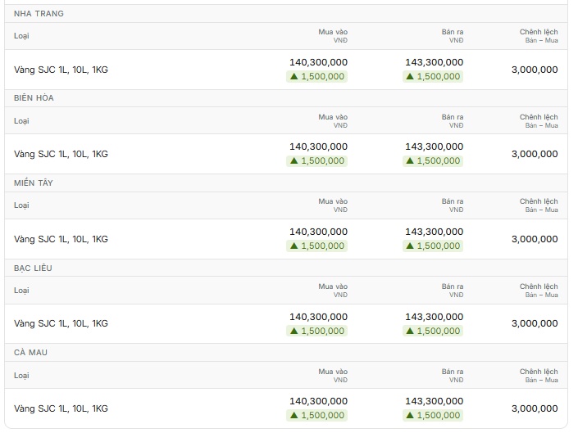Click the green up-arrow in Nha Trang sell price
Viewport: 578px width, 433px height.
coord(410,76)
